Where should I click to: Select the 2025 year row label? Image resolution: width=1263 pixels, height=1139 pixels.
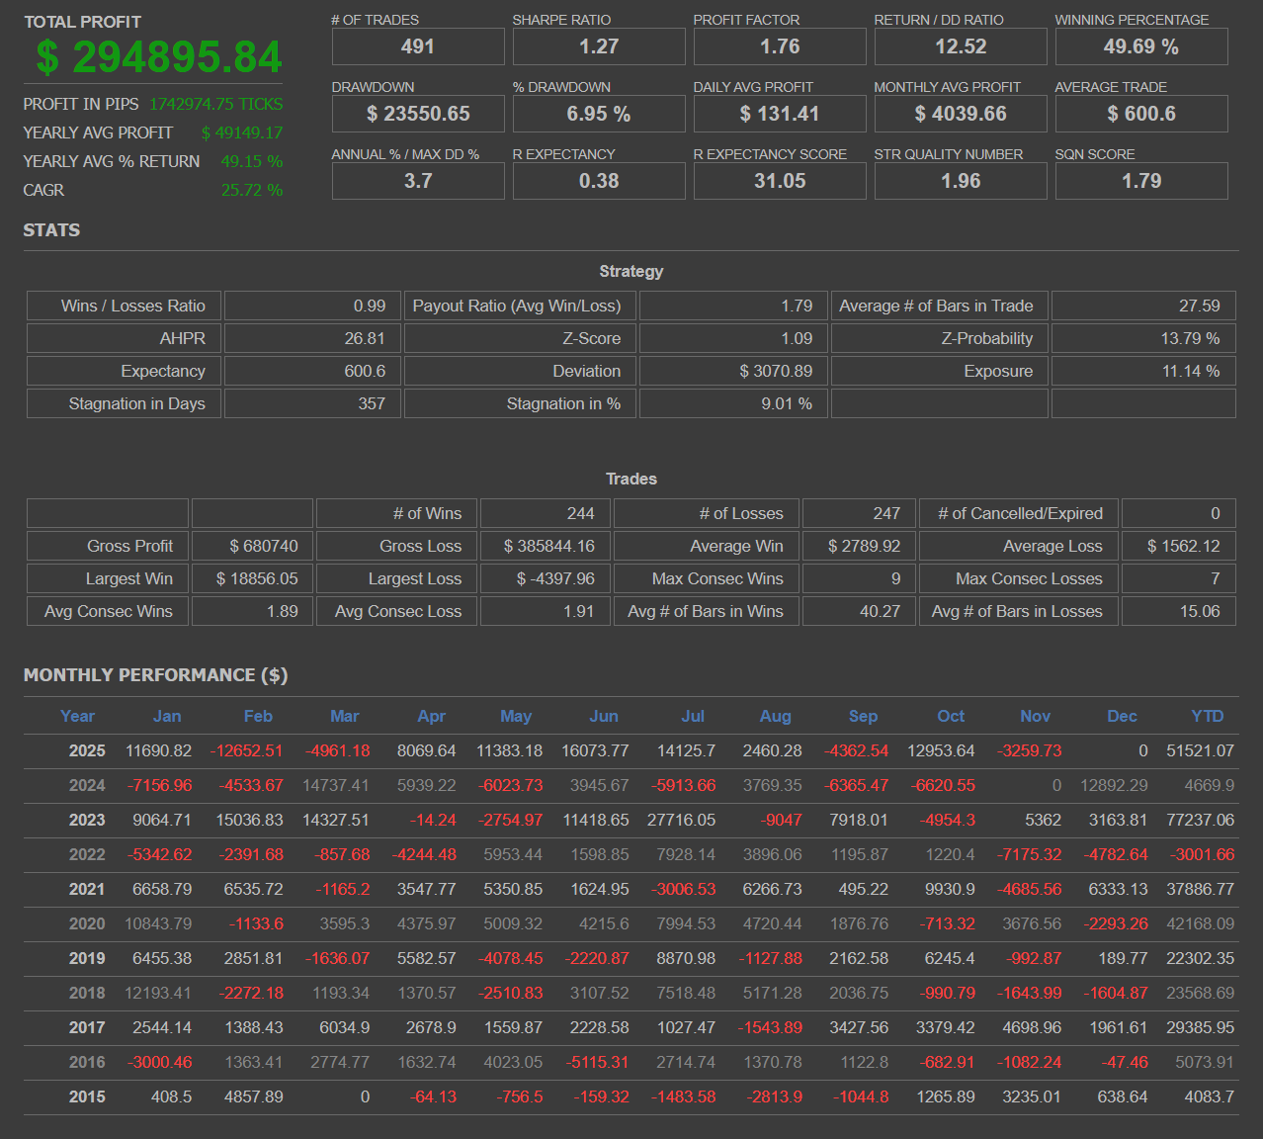tap(86, 750)
